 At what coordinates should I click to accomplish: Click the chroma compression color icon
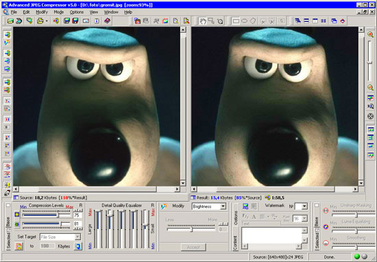tap(17, 224)
